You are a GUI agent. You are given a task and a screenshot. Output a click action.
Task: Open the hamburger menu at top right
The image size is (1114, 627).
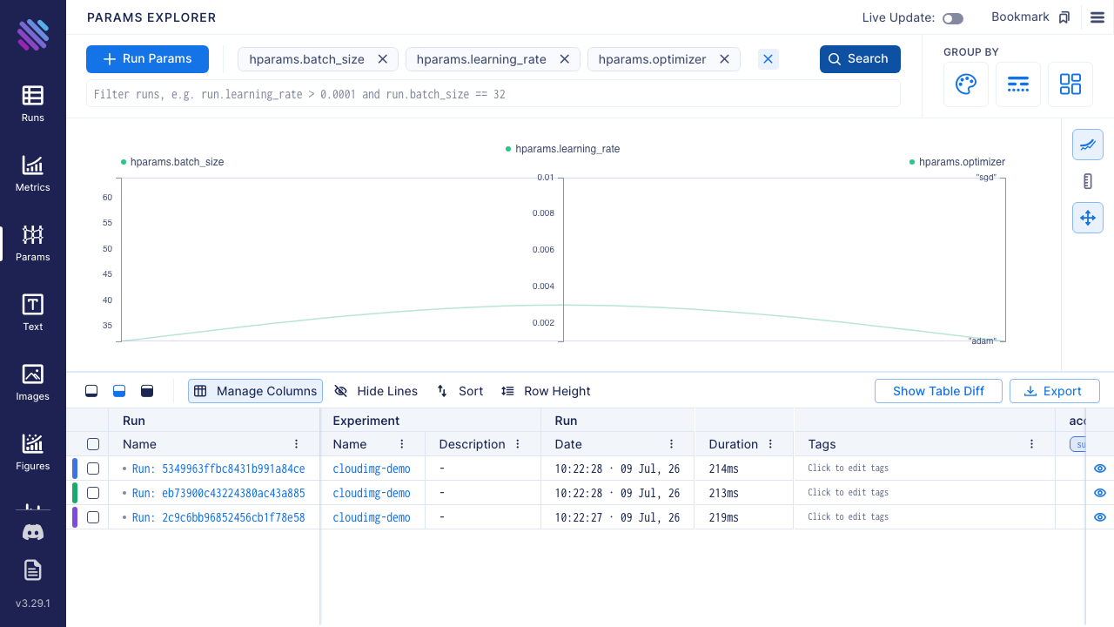point(1097,17)
